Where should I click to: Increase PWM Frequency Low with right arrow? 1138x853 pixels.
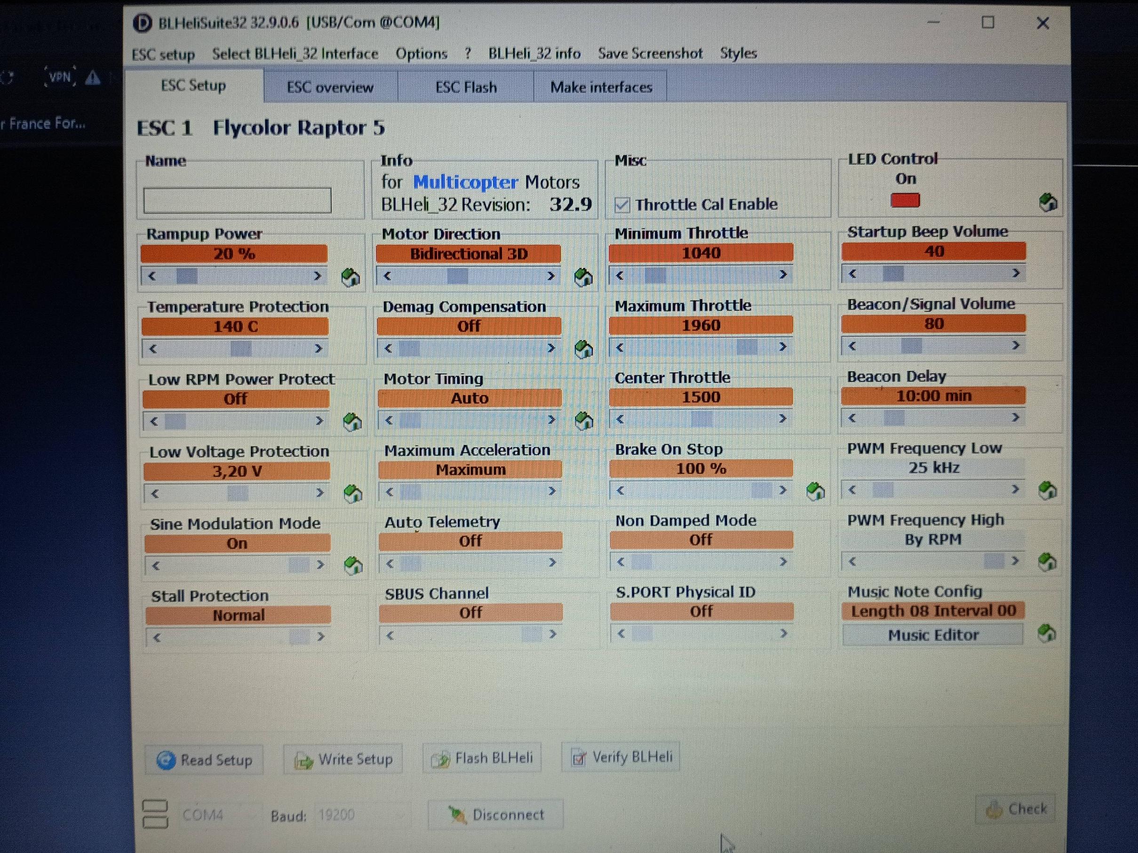click(1015, 489)
